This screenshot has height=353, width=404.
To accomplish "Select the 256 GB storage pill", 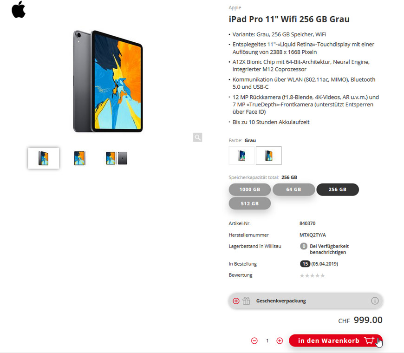I will 338,190.
